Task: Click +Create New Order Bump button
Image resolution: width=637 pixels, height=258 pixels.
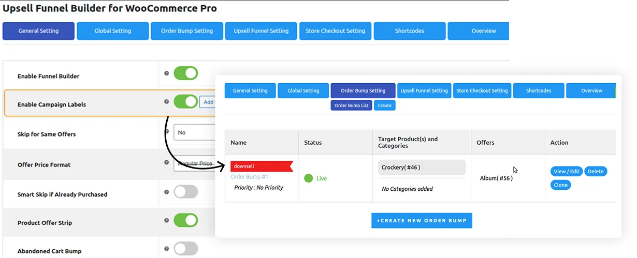Action: (422, 221)
